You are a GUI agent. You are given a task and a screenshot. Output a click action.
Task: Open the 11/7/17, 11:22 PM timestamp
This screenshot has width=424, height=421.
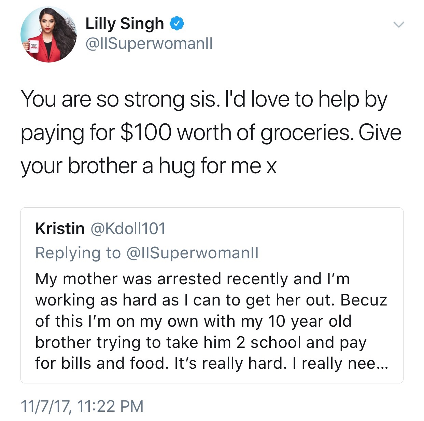(82, 406)
